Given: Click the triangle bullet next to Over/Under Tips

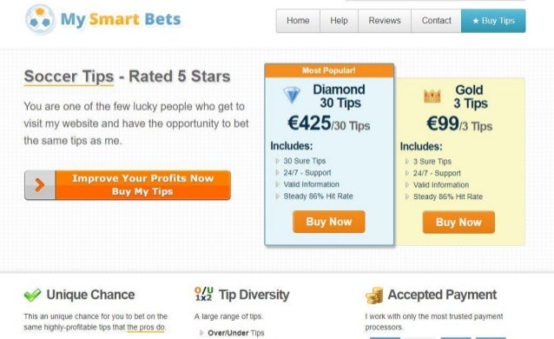Looking at the screenshot, I should point(201,333).
